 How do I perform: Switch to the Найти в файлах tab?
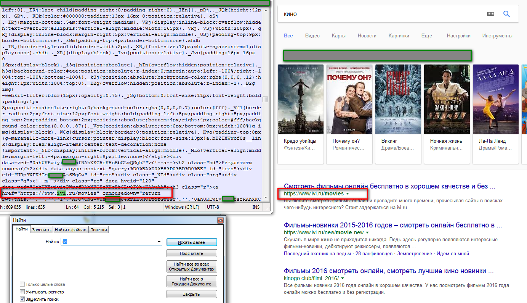pyautogui.click(x=70, y=230)
